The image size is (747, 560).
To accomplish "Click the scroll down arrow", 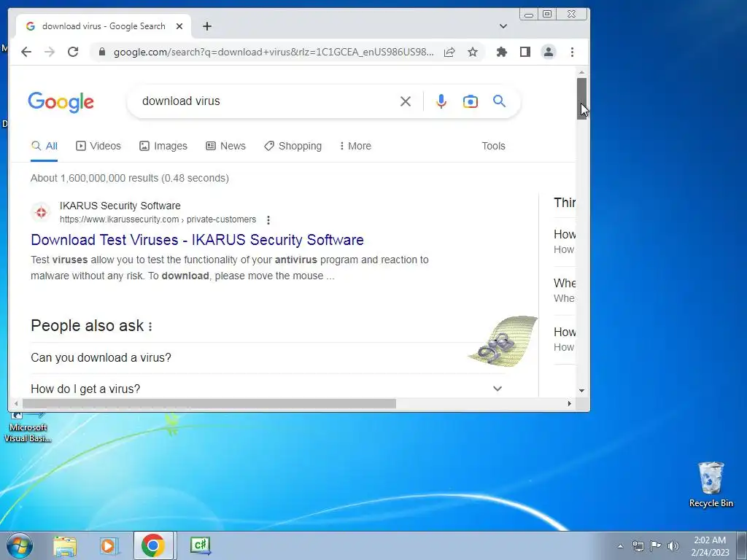I will [x=581, y=391].
